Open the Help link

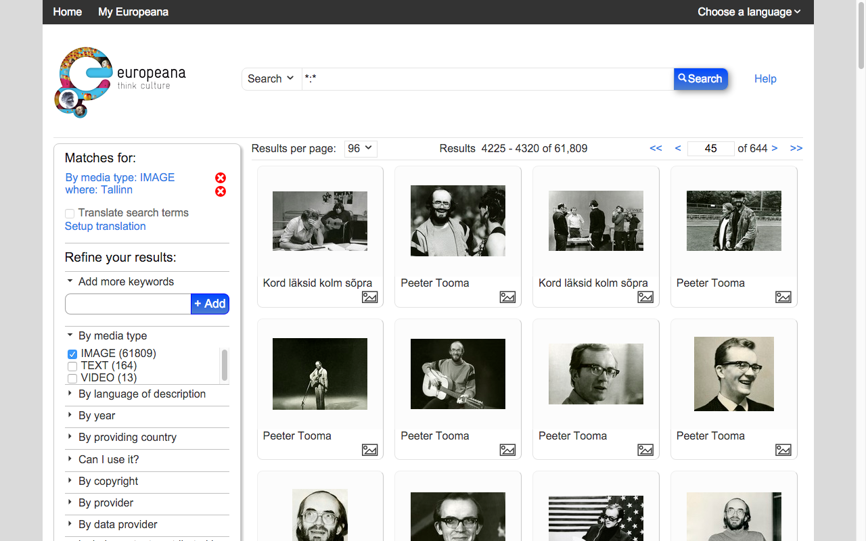(765, 79)
